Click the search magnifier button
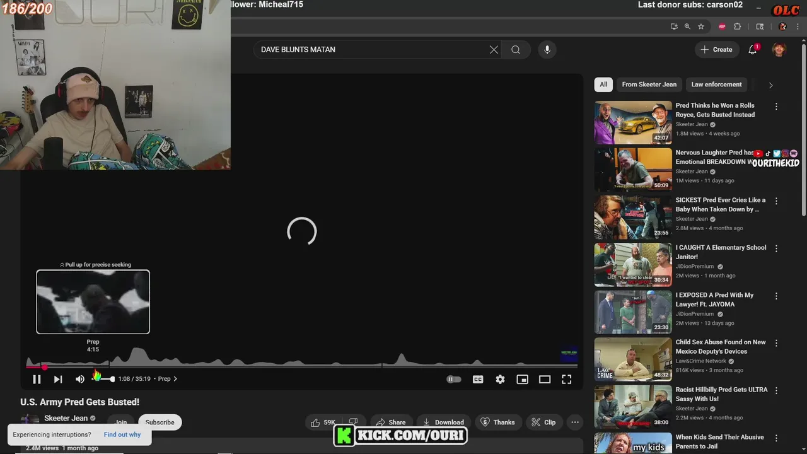This screenshot has width=807, height=454. click(516, 50)
